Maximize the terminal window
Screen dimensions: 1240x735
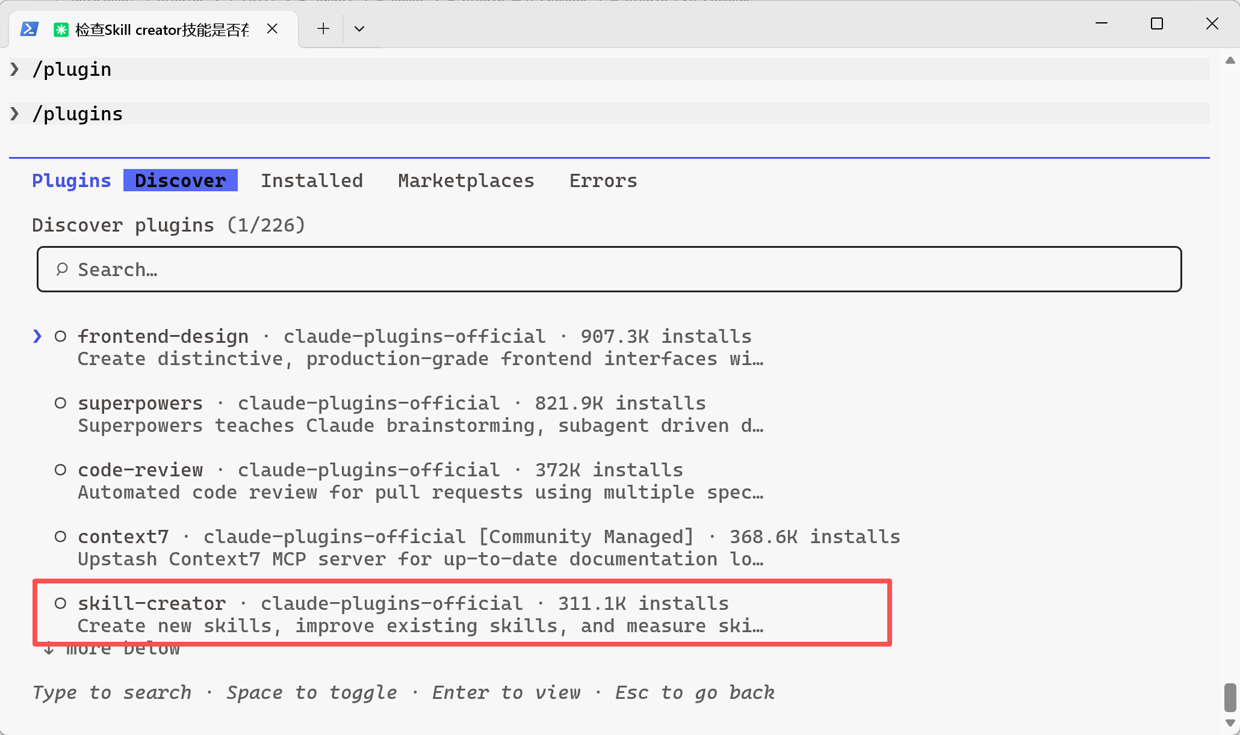[x=1157, y=23]
